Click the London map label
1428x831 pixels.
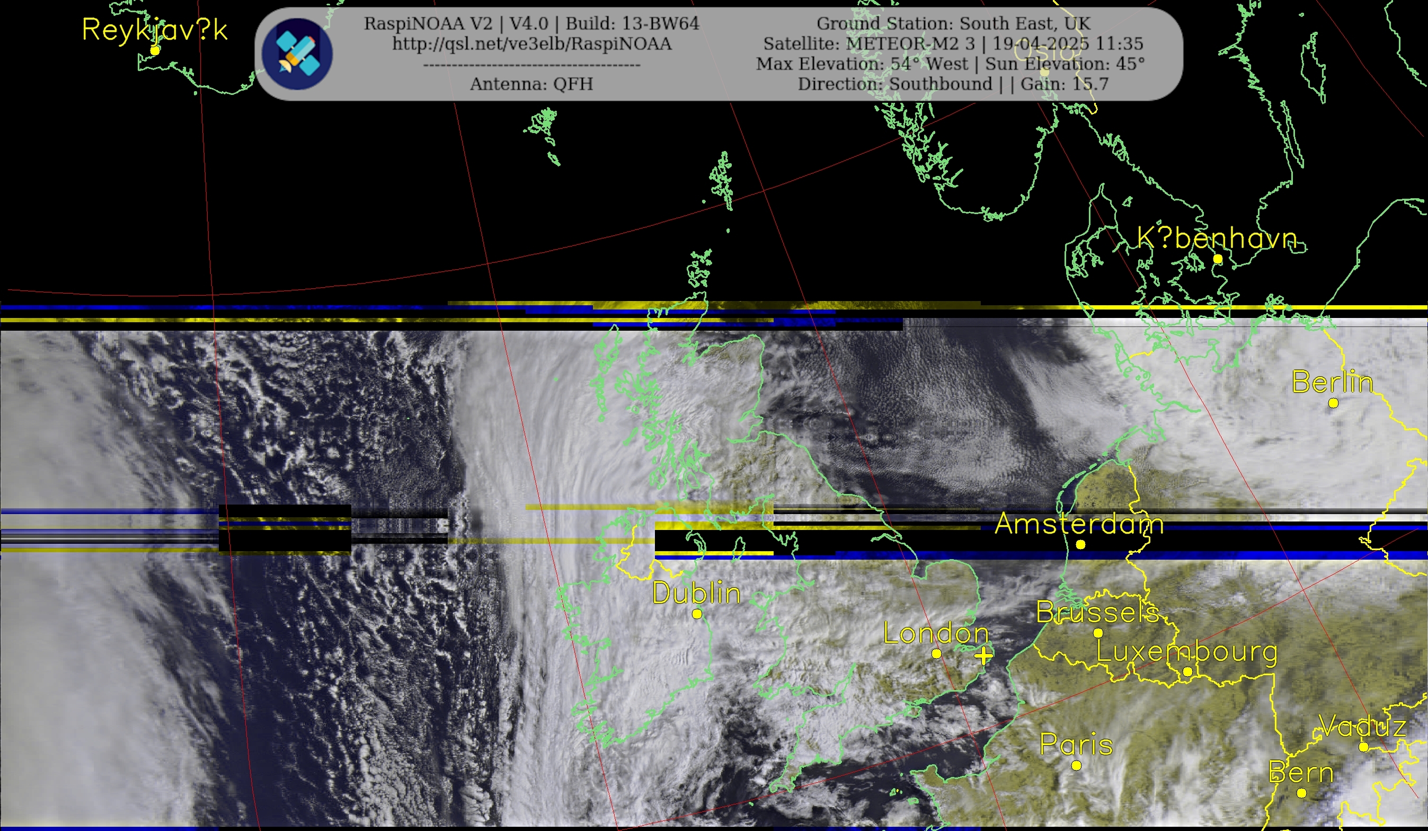click(x=936, y=634)
